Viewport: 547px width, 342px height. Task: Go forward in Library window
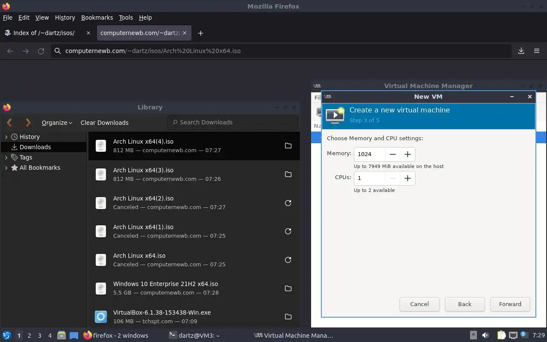(x=28, y=123)
